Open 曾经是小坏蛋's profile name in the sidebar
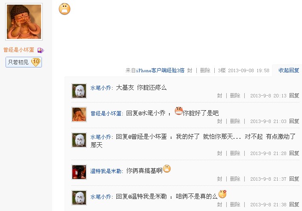The image size is (302, 211). coord(19,50)
